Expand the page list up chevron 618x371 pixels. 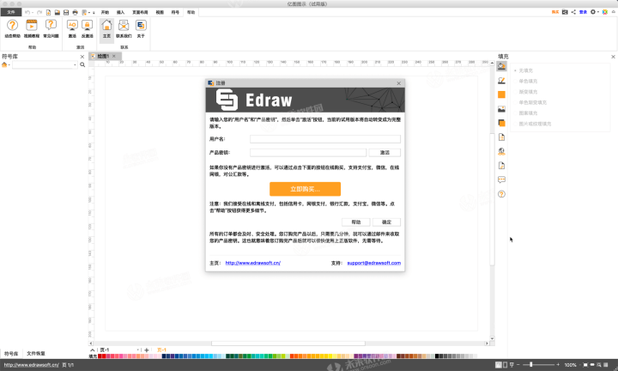[x=93, y=350]
